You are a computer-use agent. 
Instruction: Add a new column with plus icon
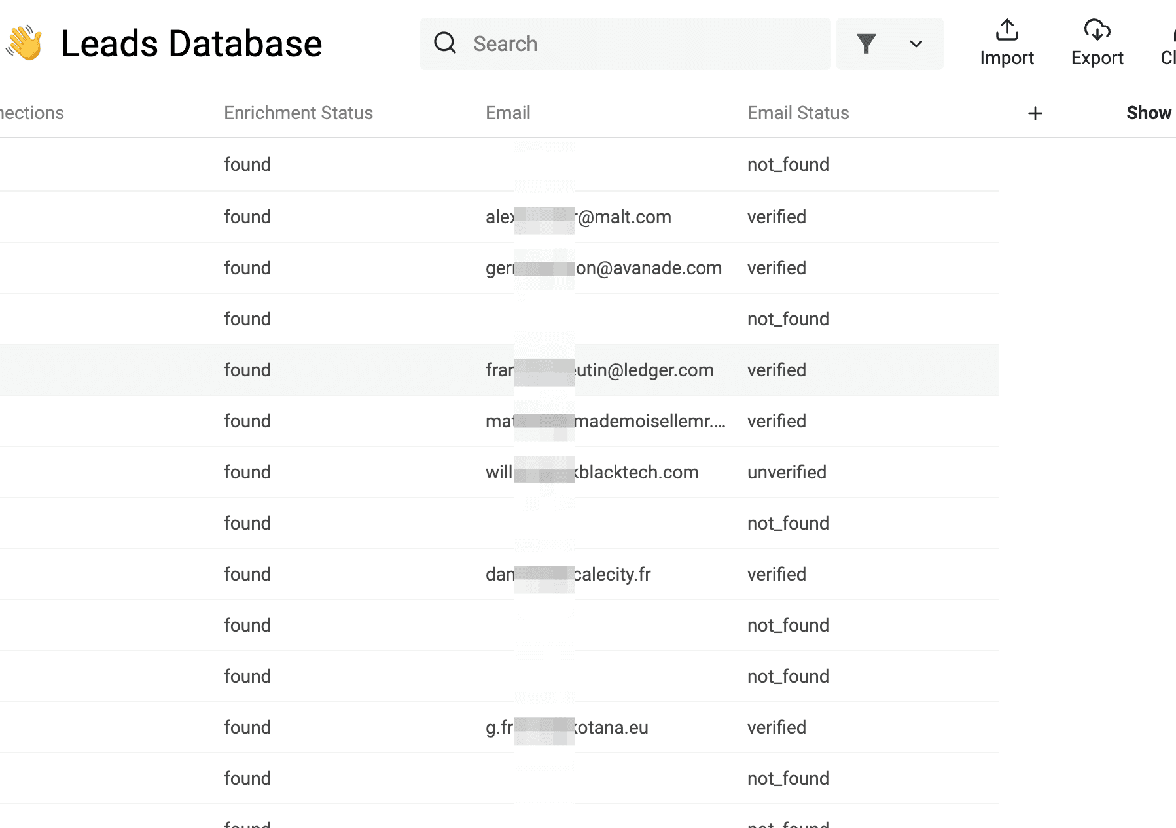pos(1035,113)
